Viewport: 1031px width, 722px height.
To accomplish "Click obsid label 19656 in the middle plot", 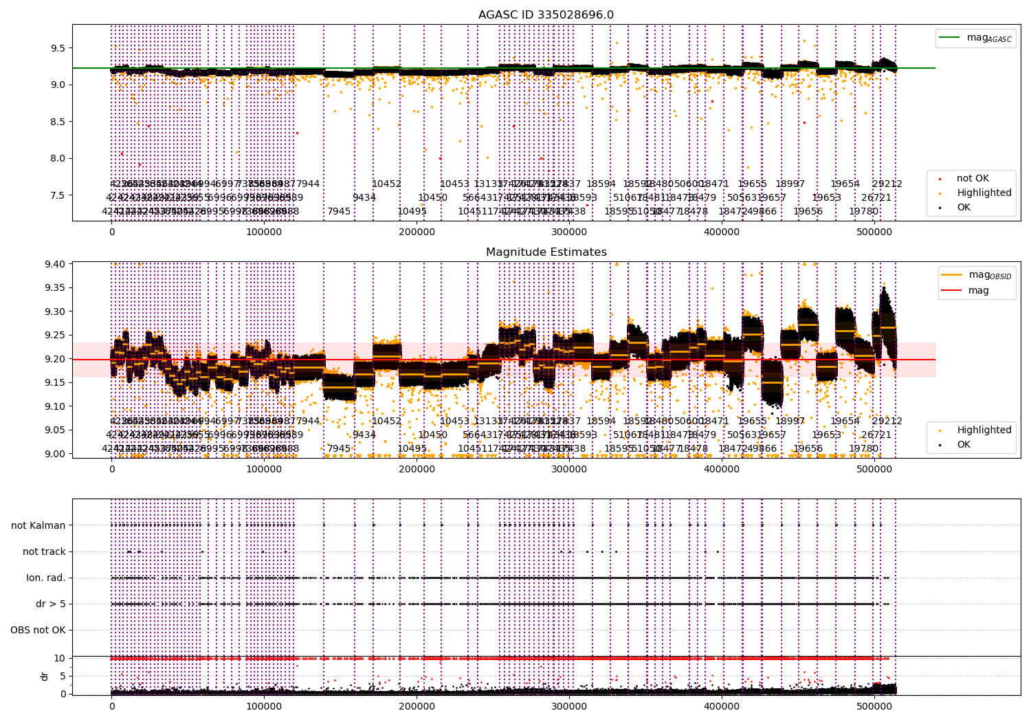I will coord(808,448).
